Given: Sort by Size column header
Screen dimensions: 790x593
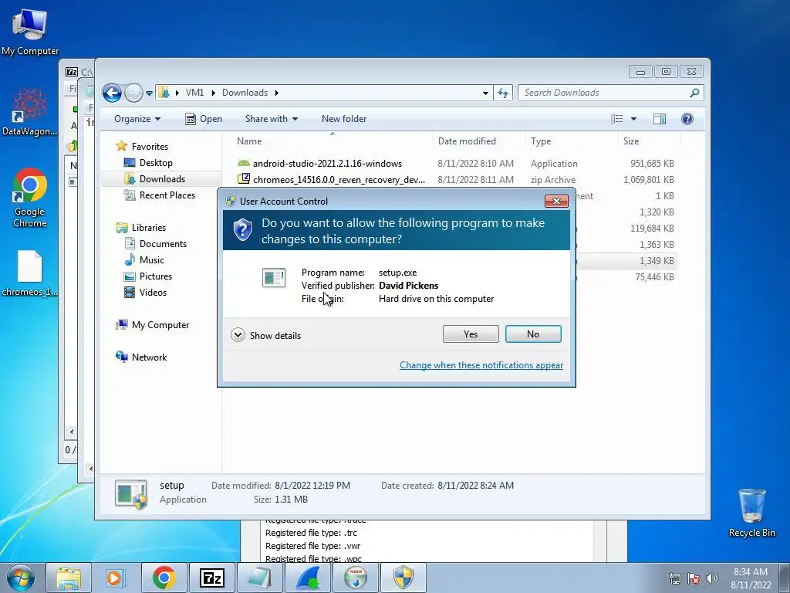Looking at the screenshot, I should coord(649,141).
